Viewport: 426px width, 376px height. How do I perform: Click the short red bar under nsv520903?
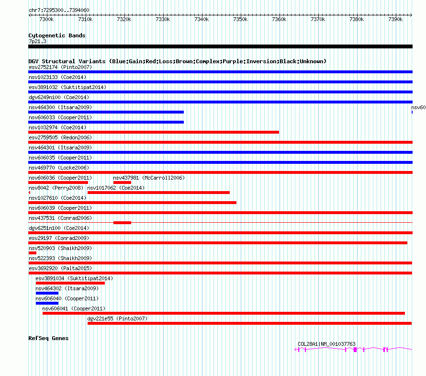tap(33, 253)
